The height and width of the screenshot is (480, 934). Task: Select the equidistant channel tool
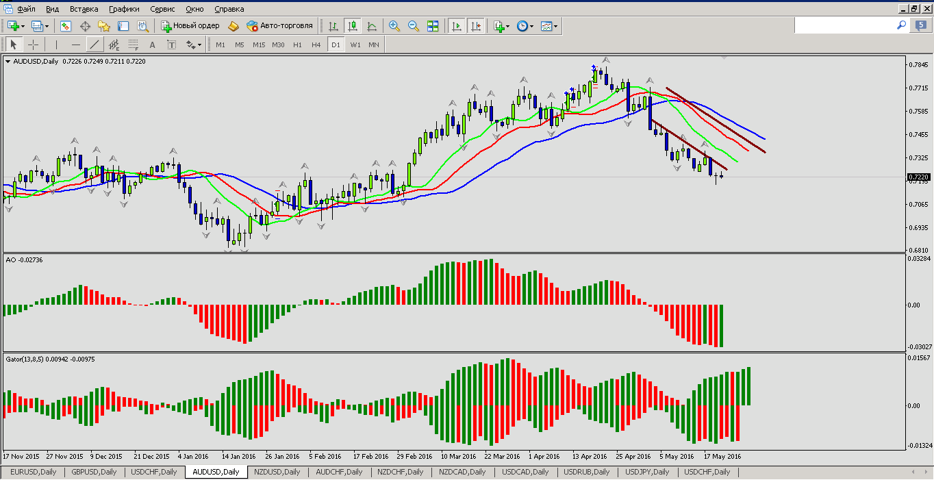114,45
